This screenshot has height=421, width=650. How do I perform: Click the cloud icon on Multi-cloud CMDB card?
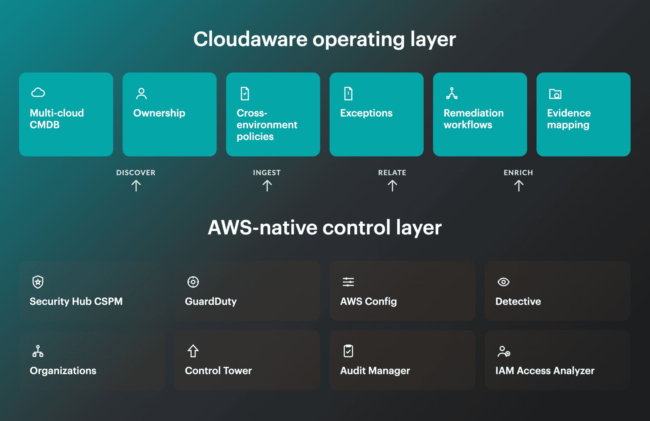click(x=38, y=92)
